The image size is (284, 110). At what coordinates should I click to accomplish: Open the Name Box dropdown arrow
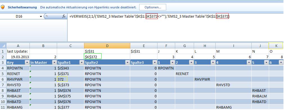point(41,17)
